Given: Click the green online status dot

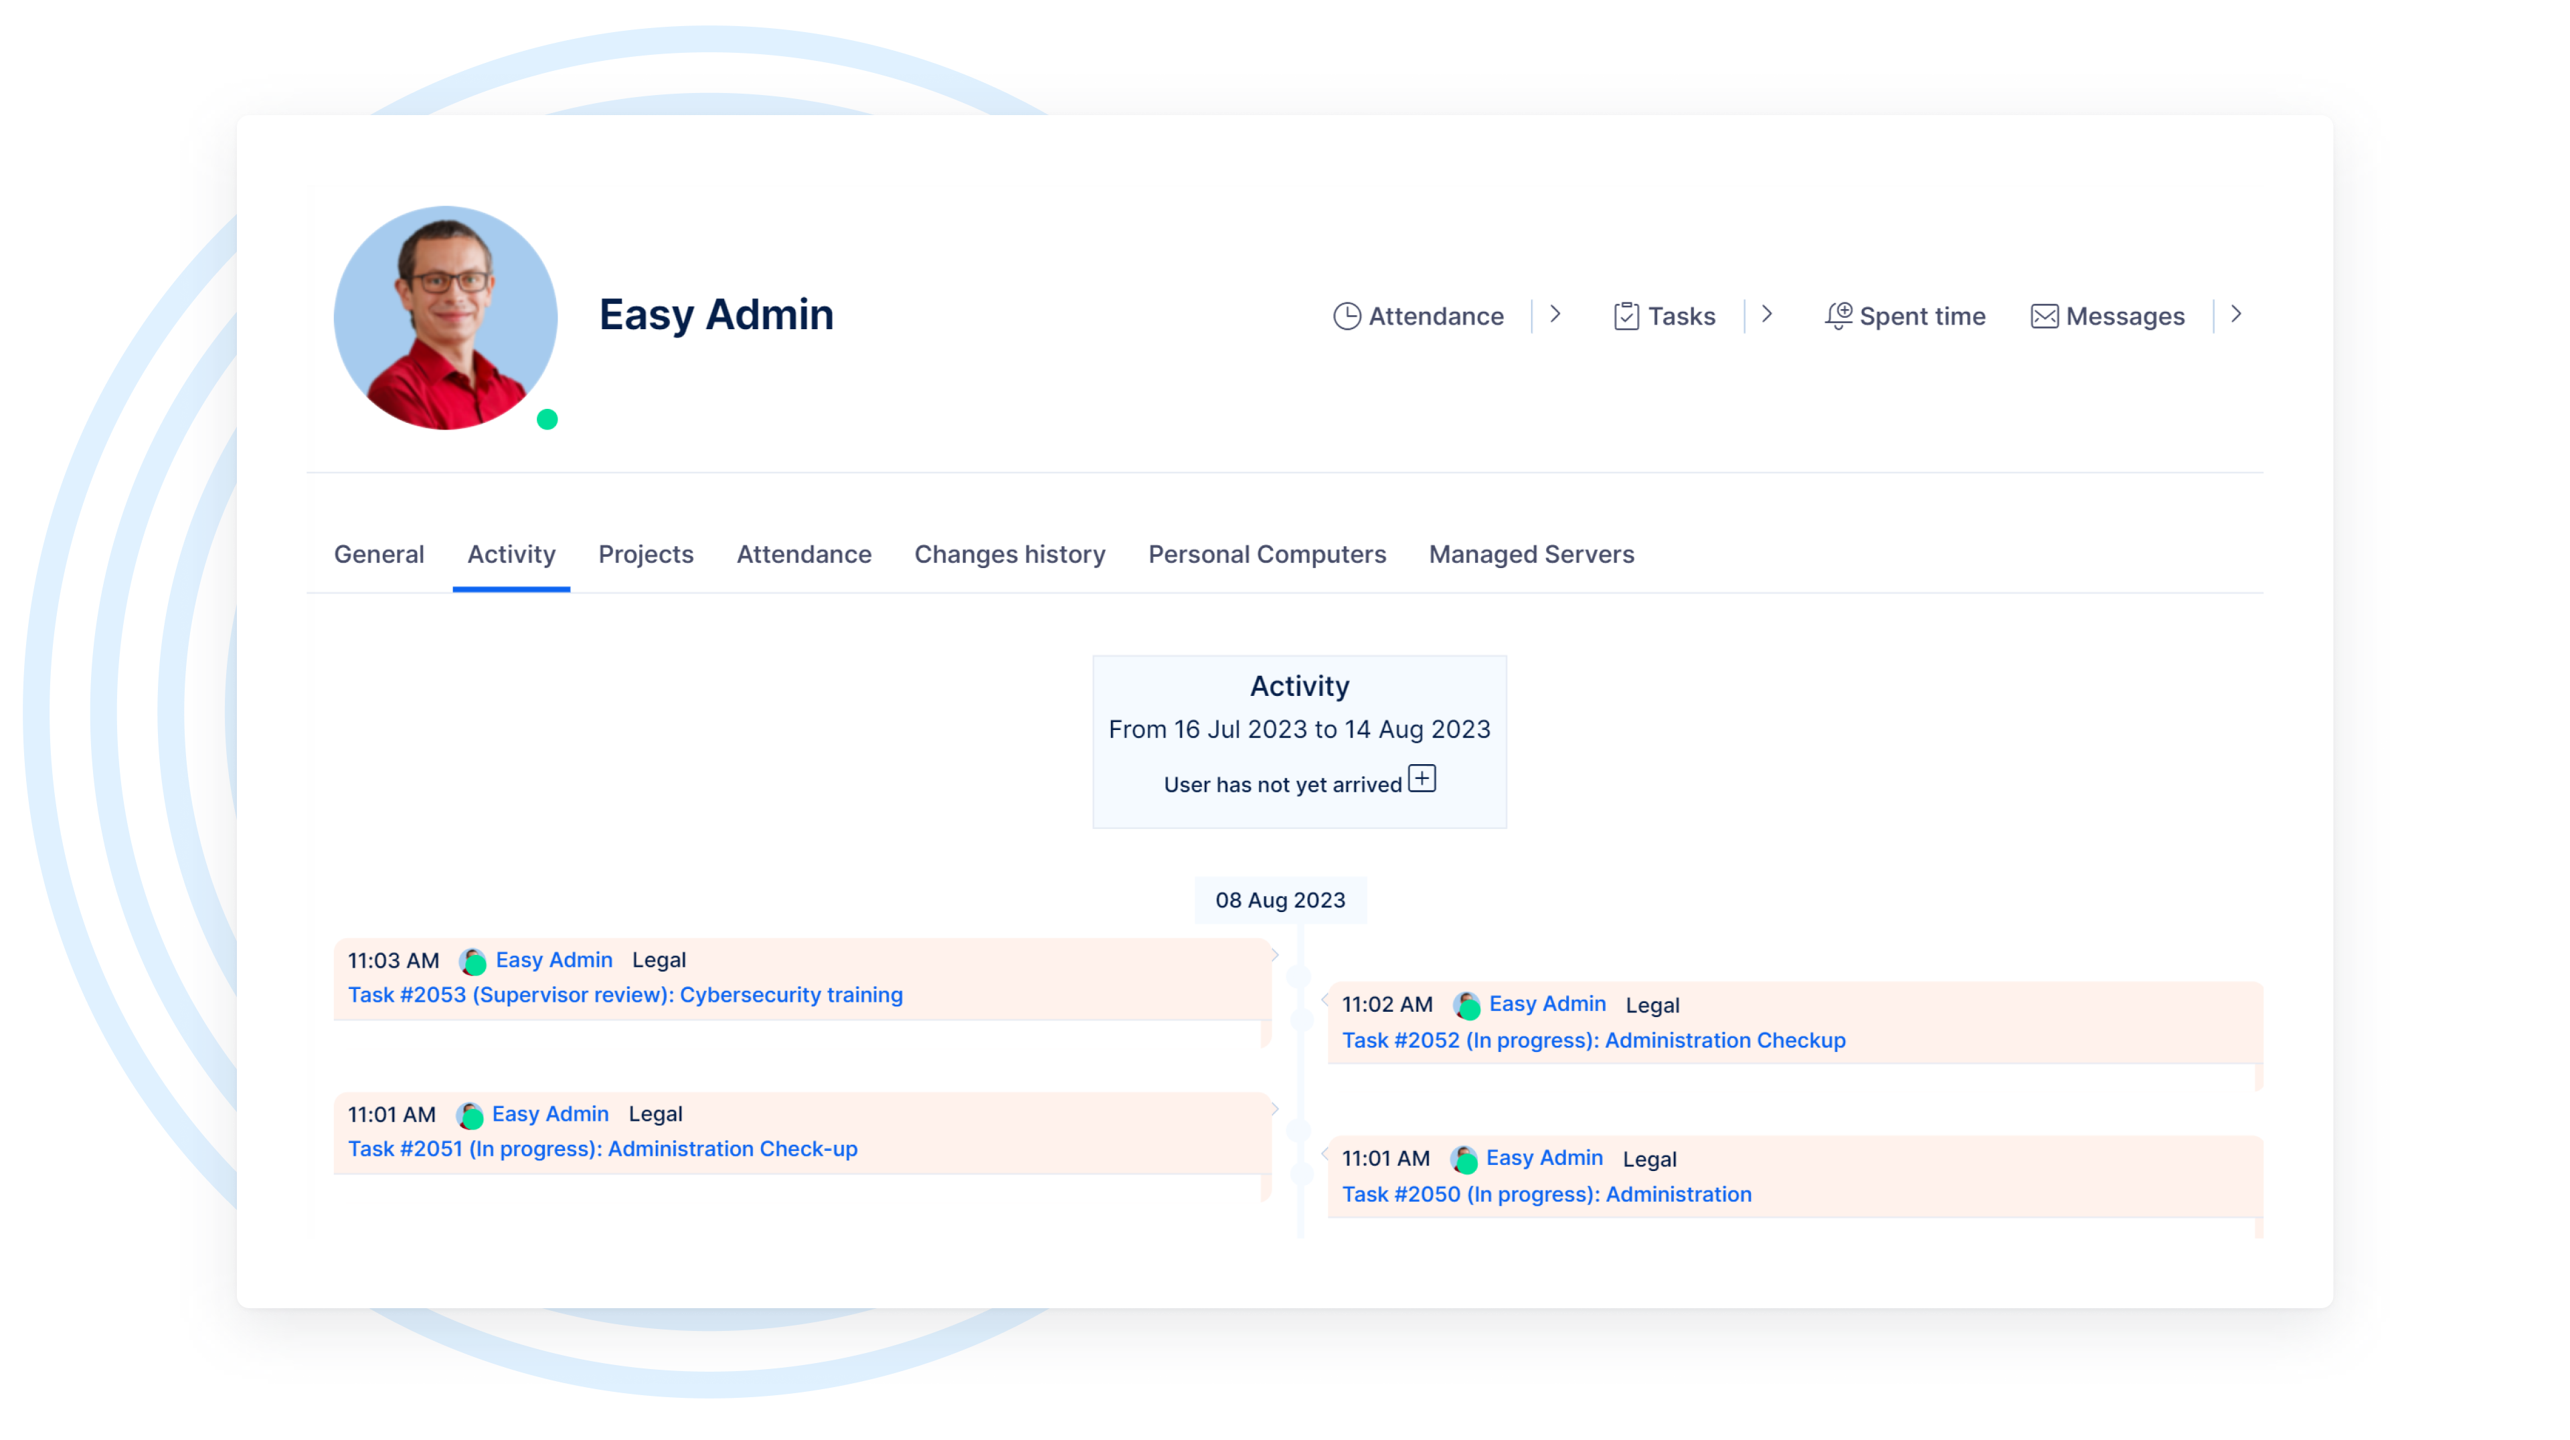Looking at the screenshot, I should point(547,420).
